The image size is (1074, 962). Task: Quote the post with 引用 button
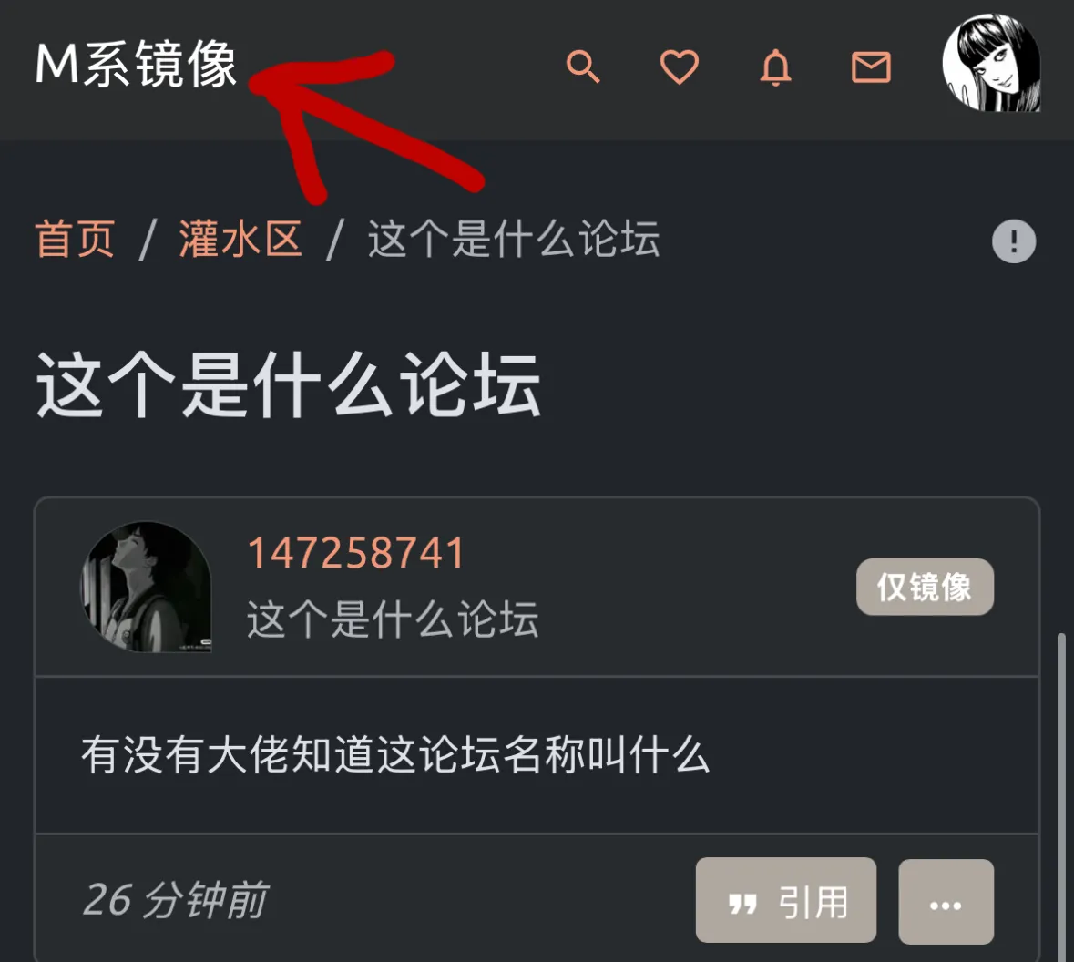785,900
